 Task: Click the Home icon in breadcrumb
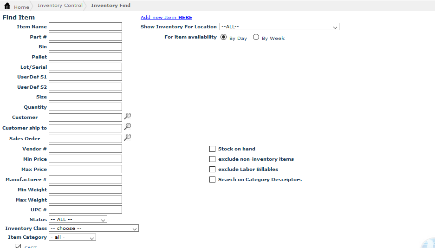pos(7,6)
